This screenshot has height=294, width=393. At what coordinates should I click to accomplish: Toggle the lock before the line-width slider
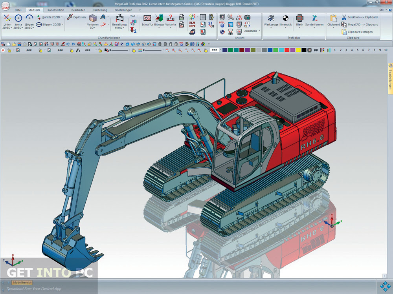pos(100,50)
